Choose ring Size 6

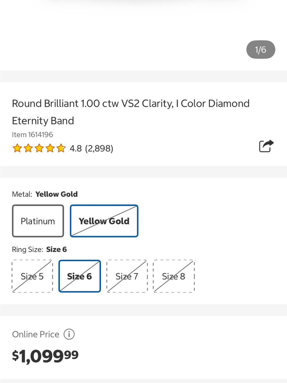[80, 276]
